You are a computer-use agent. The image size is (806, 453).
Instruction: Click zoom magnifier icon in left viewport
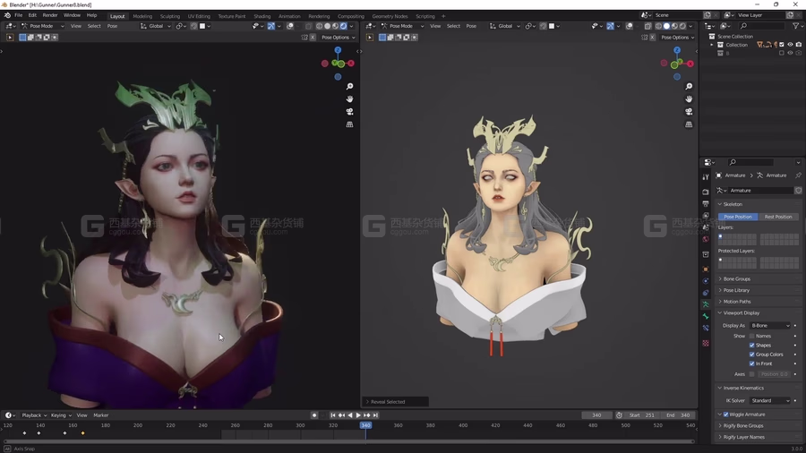tap(349, 86)
